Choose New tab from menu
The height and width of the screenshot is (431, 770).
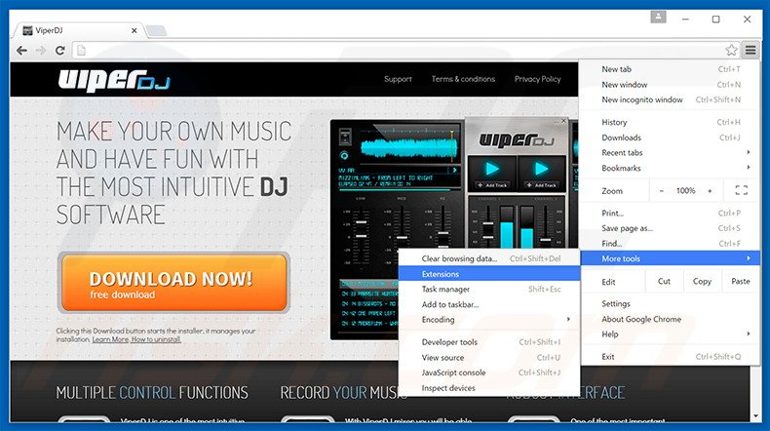coord(670,69)
